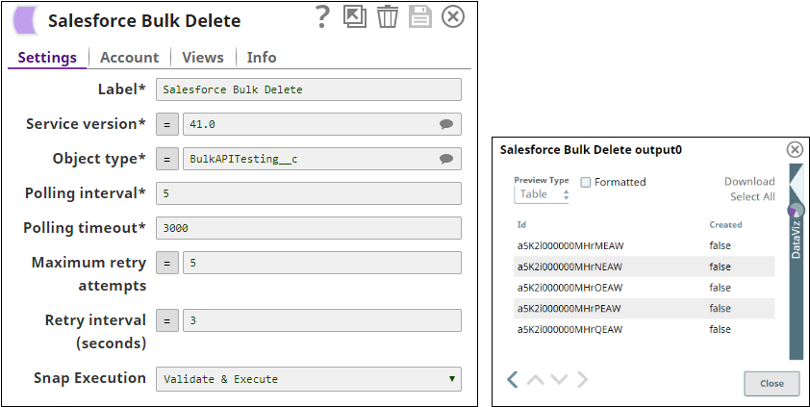Viewport: 810px width, 407px height.
Task: Click the up chevron navigation arrow
Action: click(535, 380)
